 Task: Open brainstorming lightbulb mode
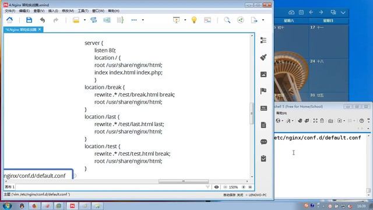pos(194,20)
